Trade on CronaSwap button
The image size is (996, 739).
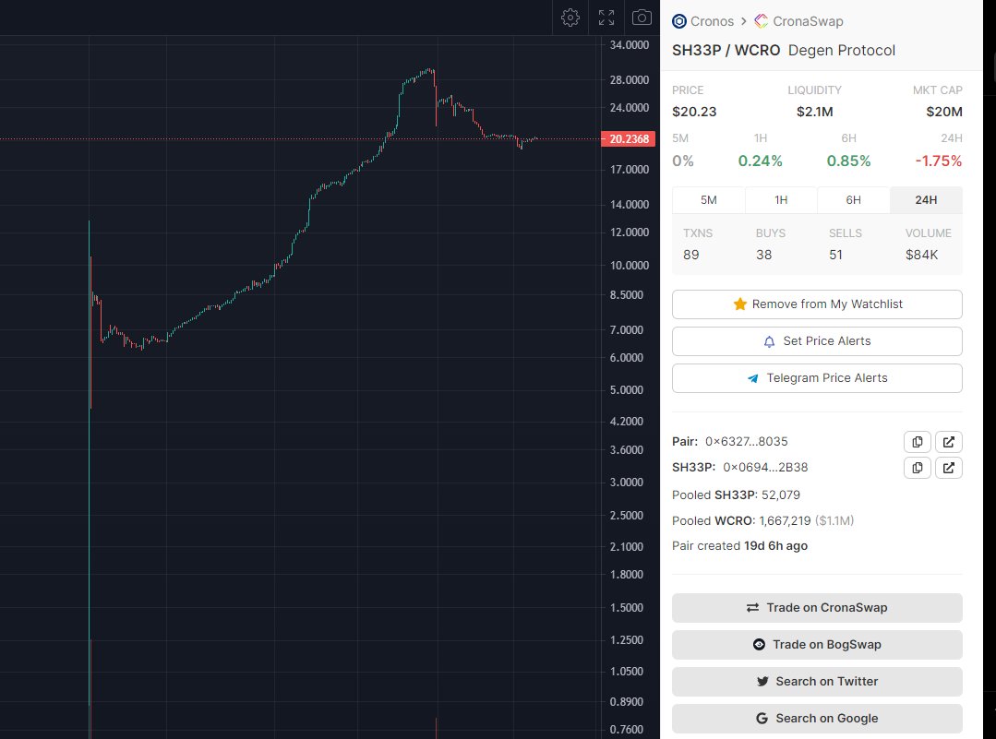point(817,608)
